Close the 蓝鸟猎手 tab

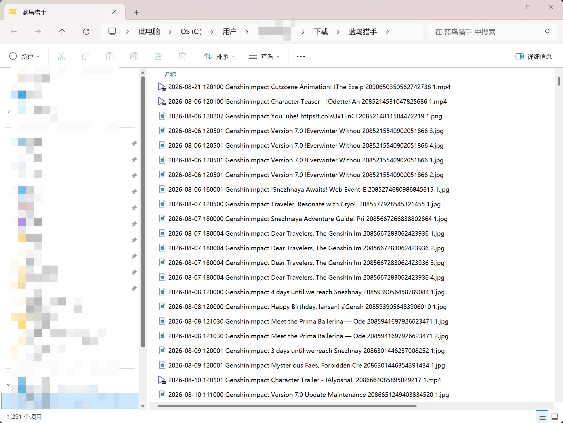(114, 12)
